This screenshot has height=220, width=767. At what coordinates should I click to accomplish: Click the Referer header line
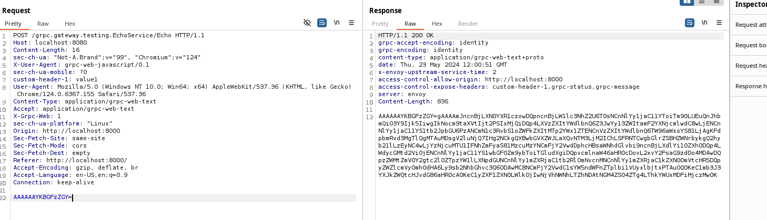(x=70, y=161)
